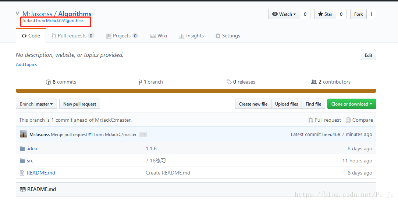
Task: Open latest commit beed4b6 hash
Action: (x=331, y=135)
